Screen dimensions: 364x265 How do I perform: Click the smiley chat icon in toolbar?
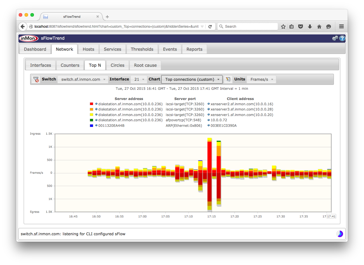click(x=329, y=27)
